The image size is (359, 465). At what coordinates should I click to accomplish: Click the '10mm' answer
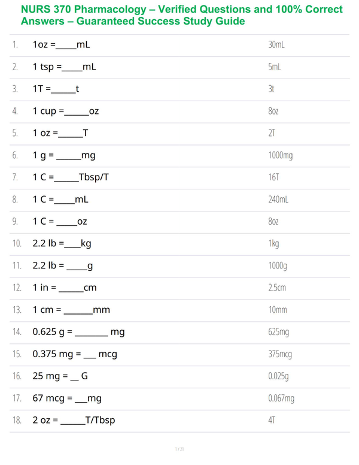click(x=278, y=310)
